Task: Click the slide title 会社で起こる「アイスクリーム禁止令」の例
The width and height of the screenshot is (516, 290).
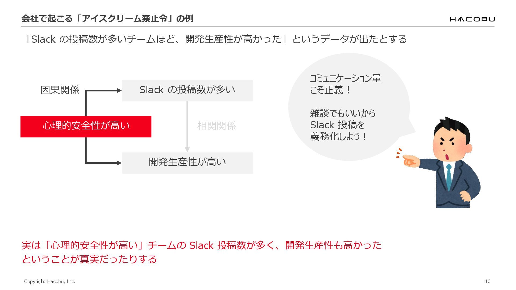Action: click(x=107, y=19)
